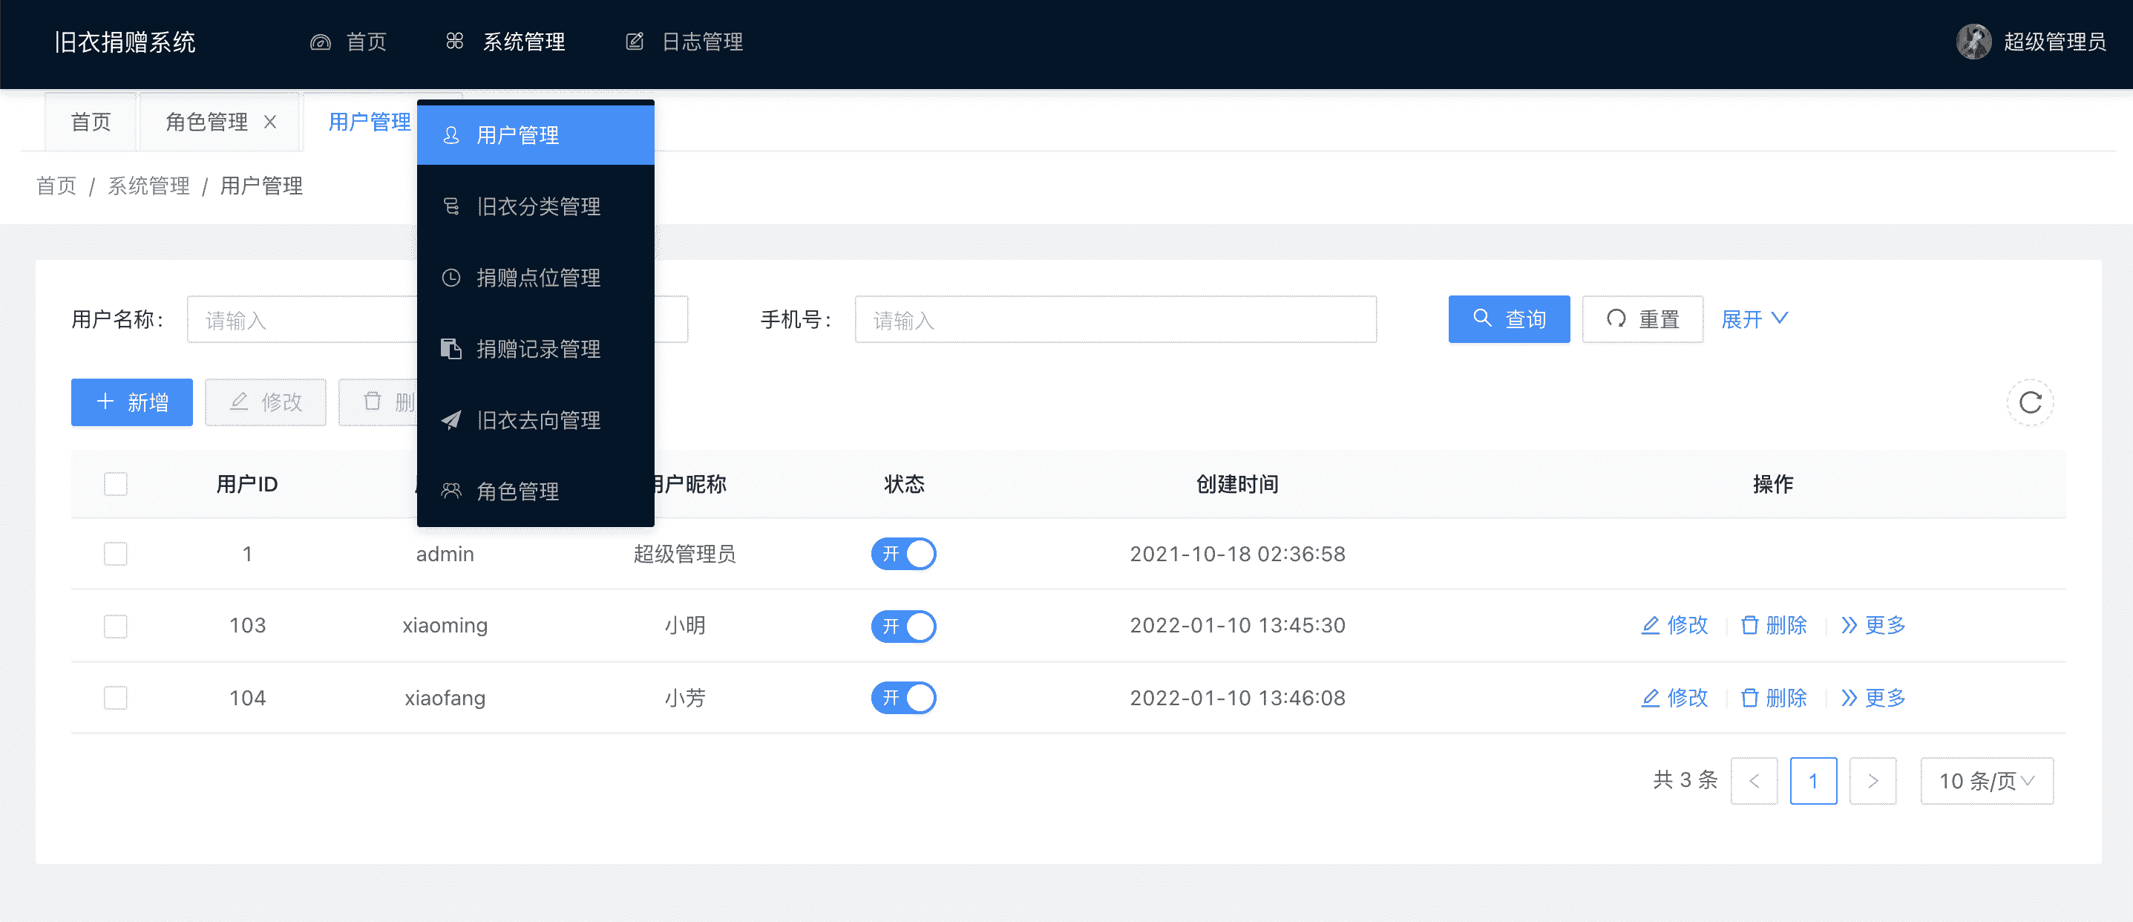Click the trash 删除 link for xiaofang
This screenshot has width=2133, height=922.
pyautogui.click(x=1774, y=698)
